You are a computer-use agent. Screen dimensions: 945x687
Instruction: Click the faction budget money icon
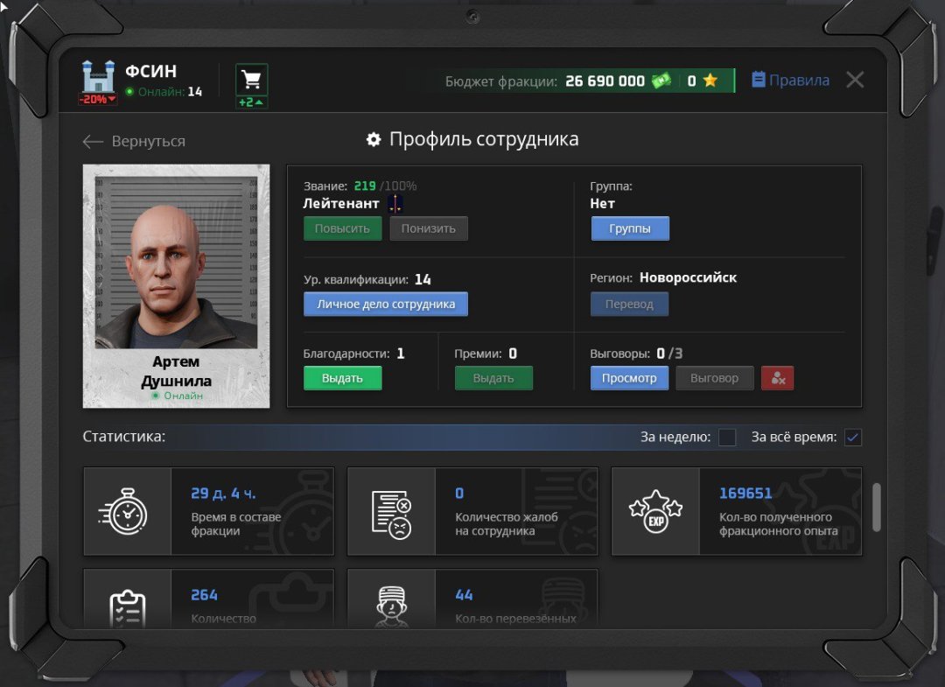pos(661,81)
